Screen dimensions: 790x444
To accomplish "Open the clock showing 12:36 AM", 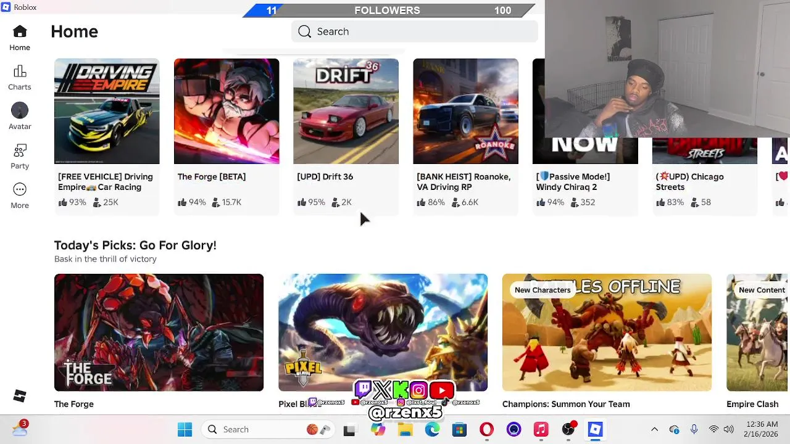I will [x=762, y=429].
